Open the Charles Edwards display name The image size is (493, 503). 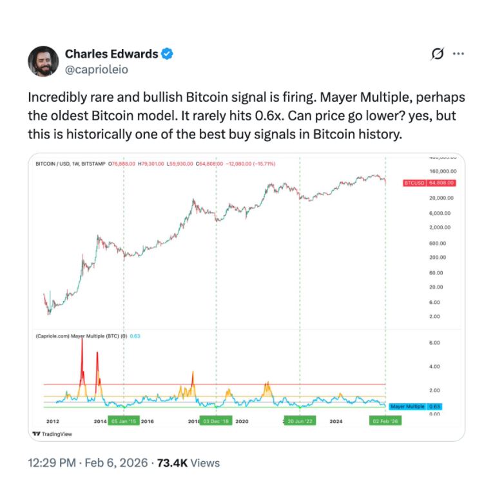point(111,54)
